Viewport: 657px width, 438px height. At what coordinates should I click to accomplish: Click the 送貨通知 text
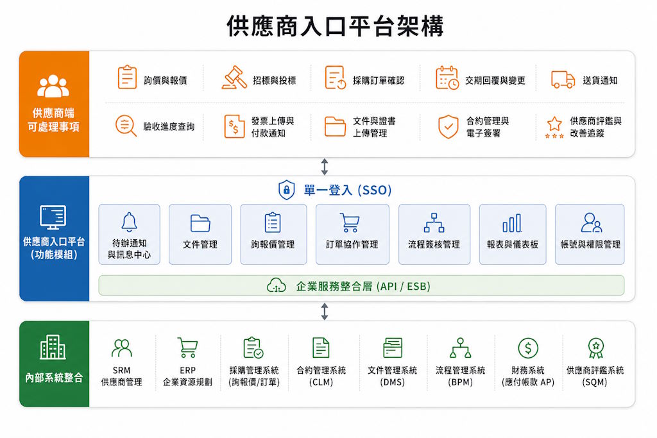pyautogui.click(x=600, y=80)
